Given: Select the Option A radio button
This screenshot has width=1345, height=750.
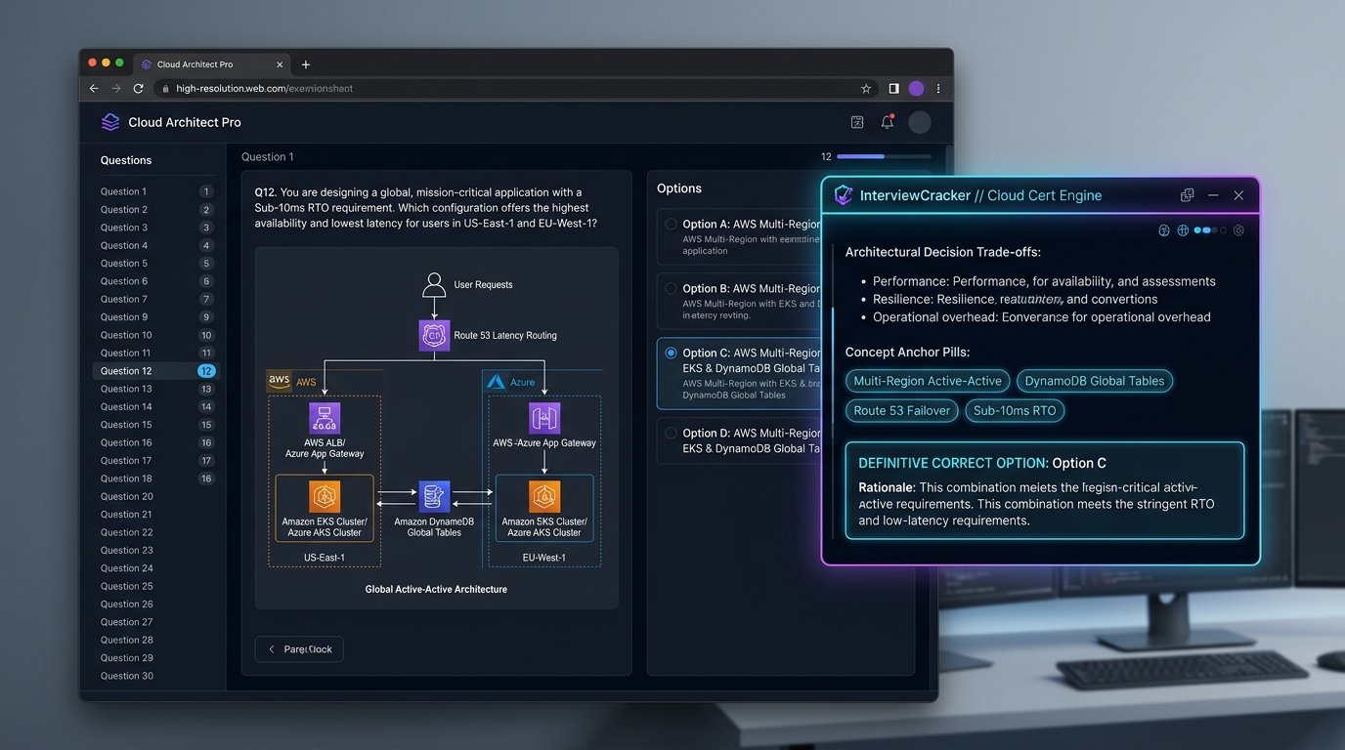Looking at the screenshot, I should click(x=671, y=224).
